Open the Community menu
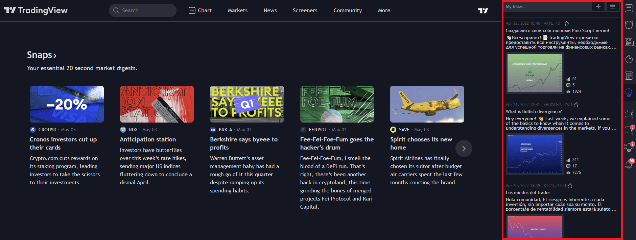This screenshot has width=636, height=240. pos(348,10)
